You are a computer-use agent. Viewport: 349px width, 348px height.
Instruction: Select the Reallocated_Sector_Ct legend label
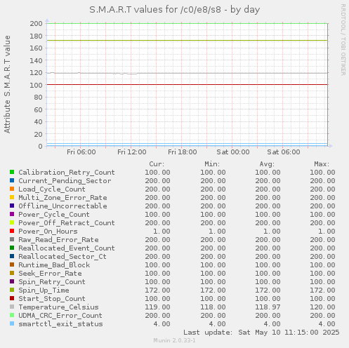point(62,257)
